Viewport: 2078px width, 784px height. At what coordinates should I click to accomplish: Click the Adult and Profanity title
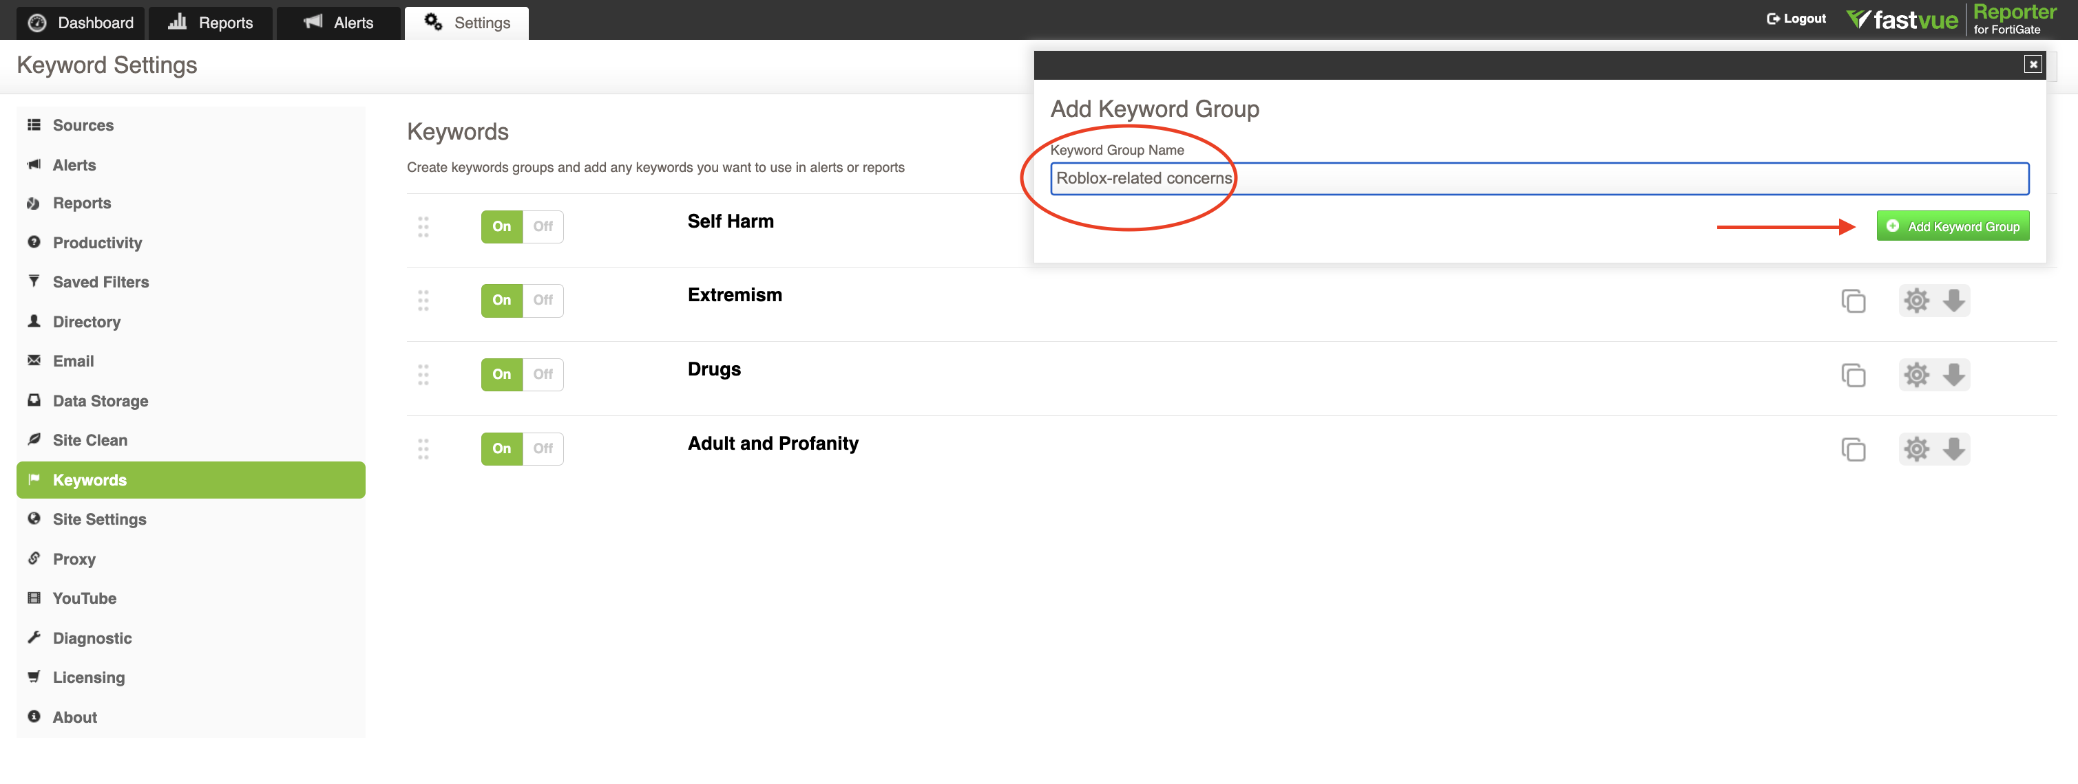coord(773,443)
